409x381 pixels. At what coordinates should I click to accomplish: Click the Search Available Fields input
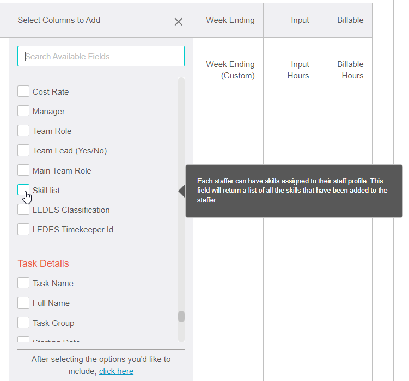pyautogui.click(x=101, y=56)
